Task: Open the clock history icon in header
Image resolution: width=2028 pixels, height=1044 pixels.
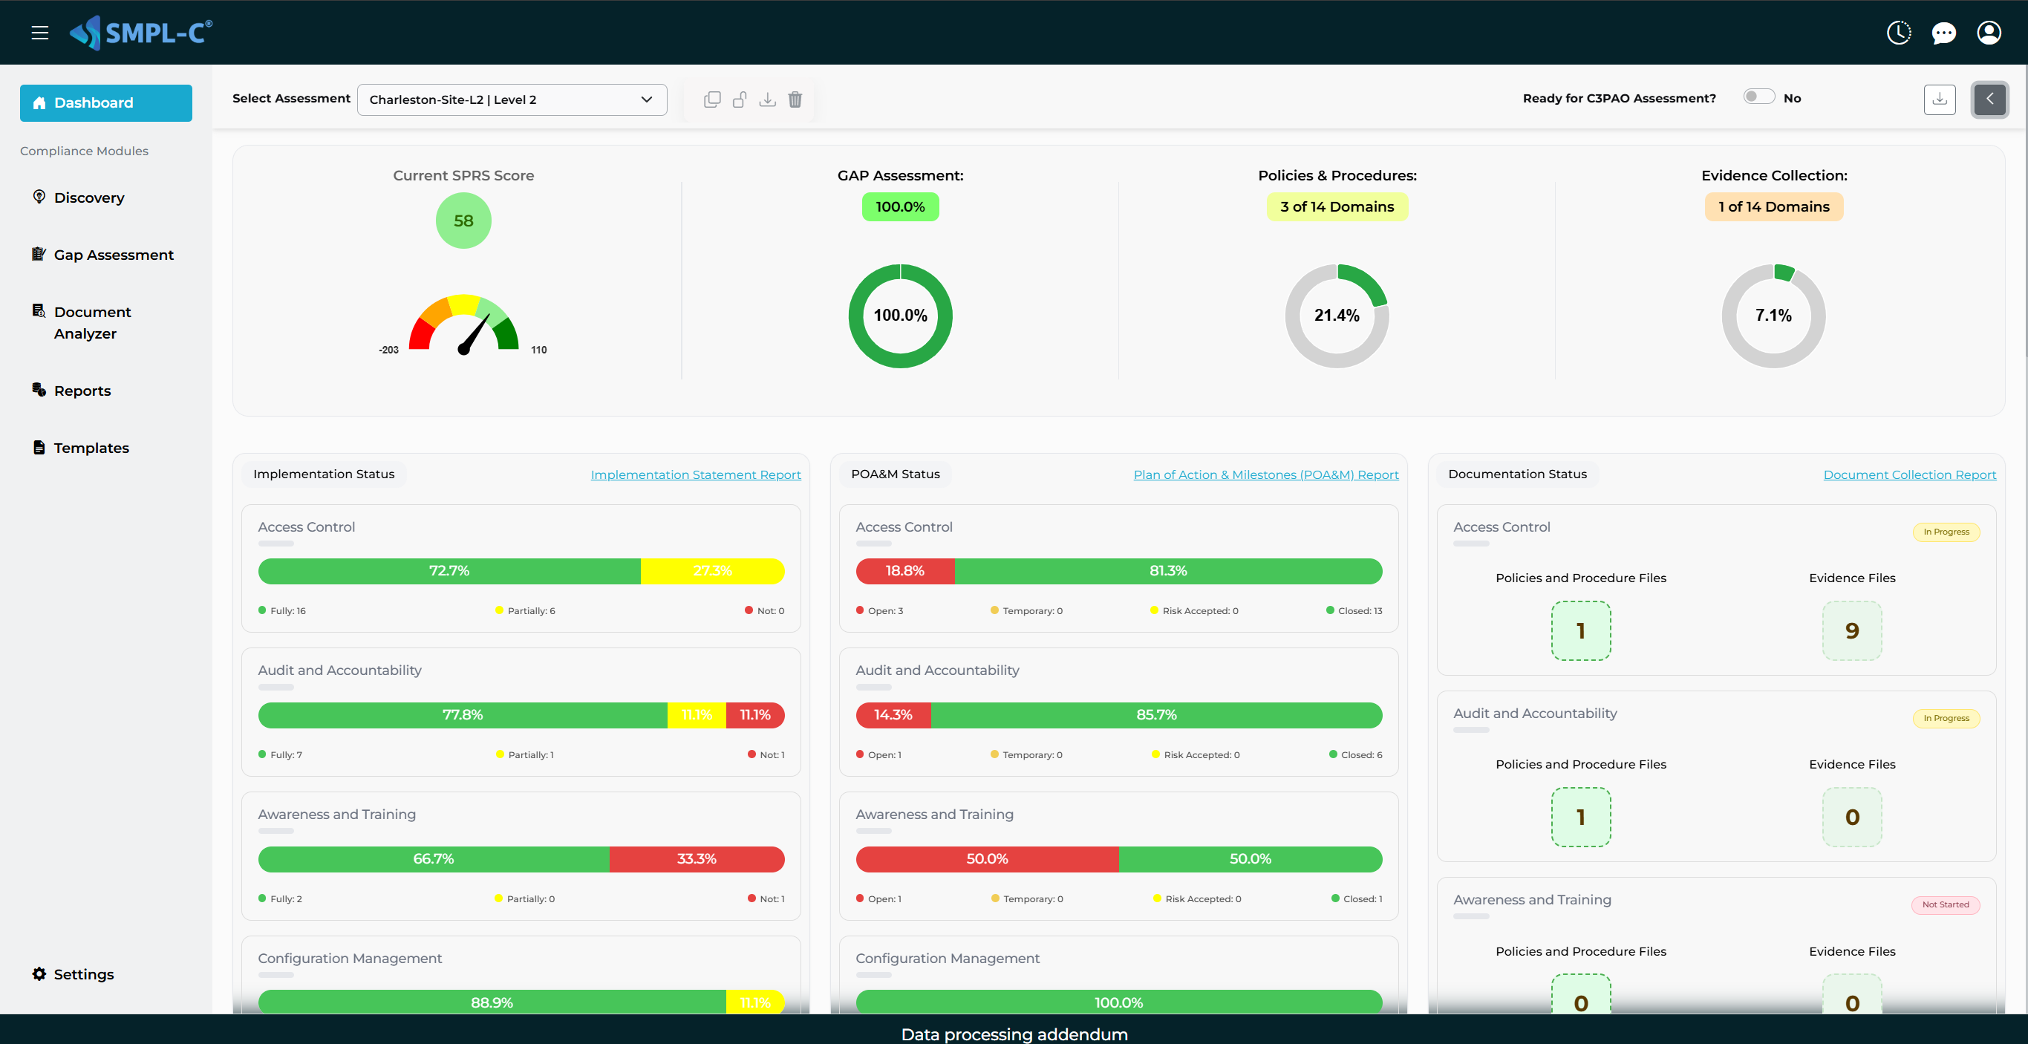Action: click(x=1898, y=33)
